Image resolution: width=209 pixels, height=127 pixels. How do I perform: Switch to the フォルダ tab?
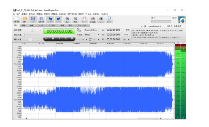pyautogui.click(x=41, y=25)
